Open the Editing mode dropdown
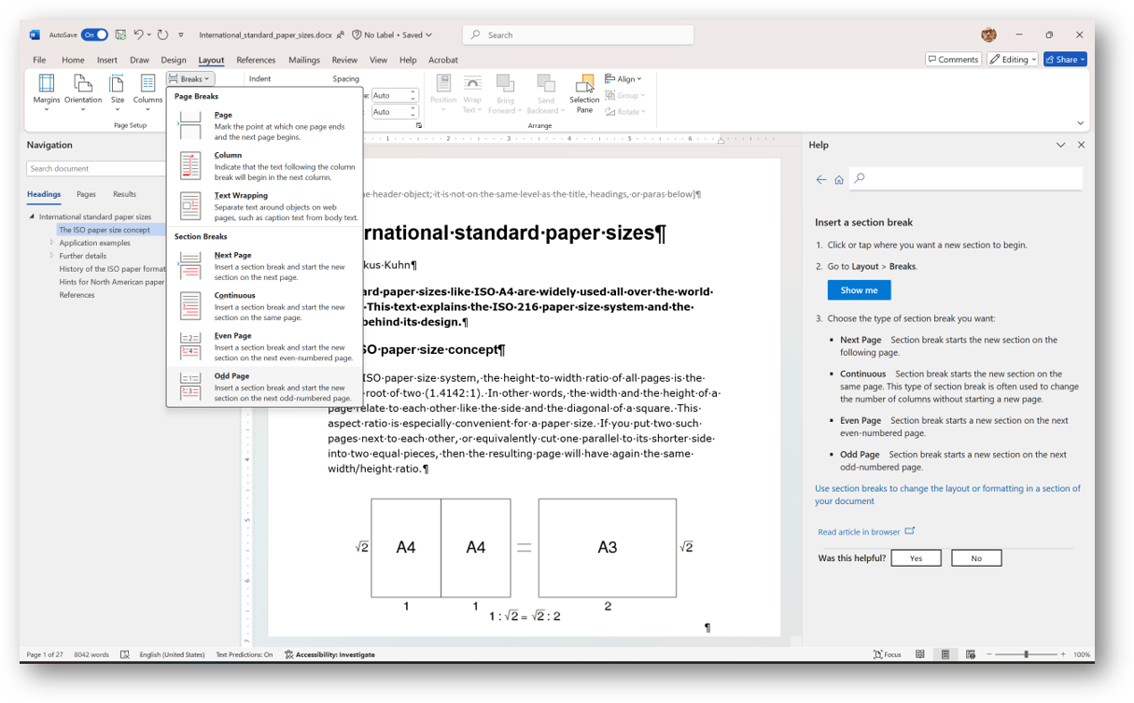 click(x=1011, y=59)
